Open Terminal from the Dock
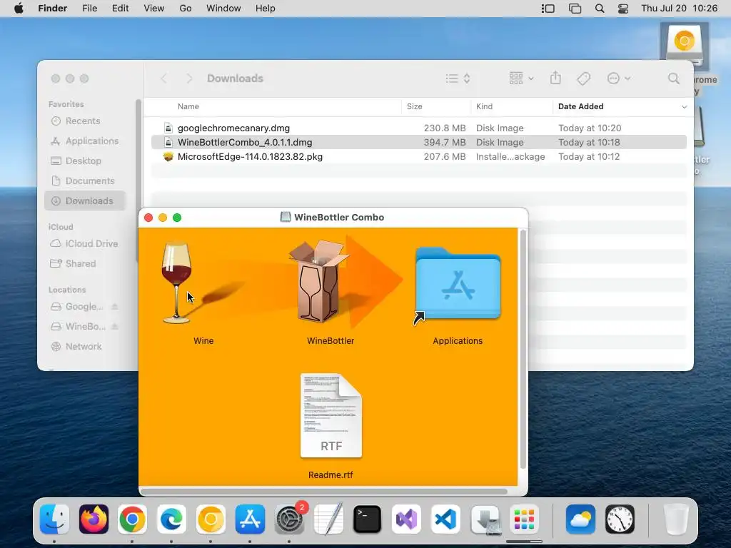Viewport: 731px width, 548px height. coord(368,519)
